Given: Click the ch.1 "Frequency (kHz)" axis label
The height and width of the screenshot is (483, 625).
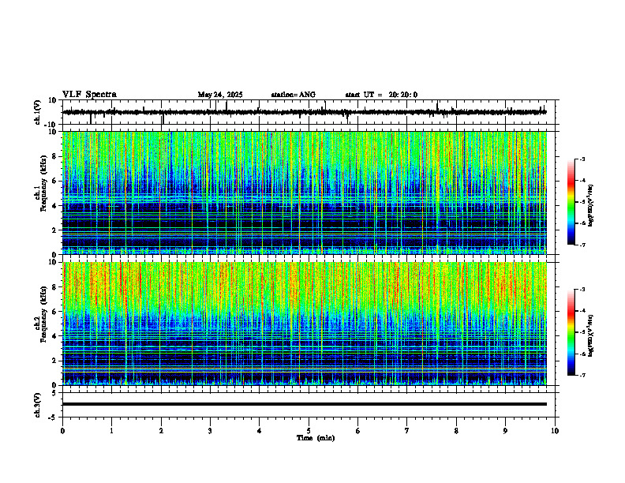Looking at the screenshot, I should click(x=44, y=182).
